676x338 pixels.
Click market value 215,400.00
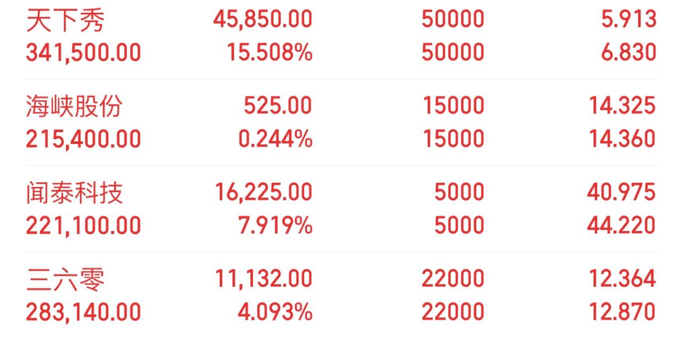pos(84,139)
